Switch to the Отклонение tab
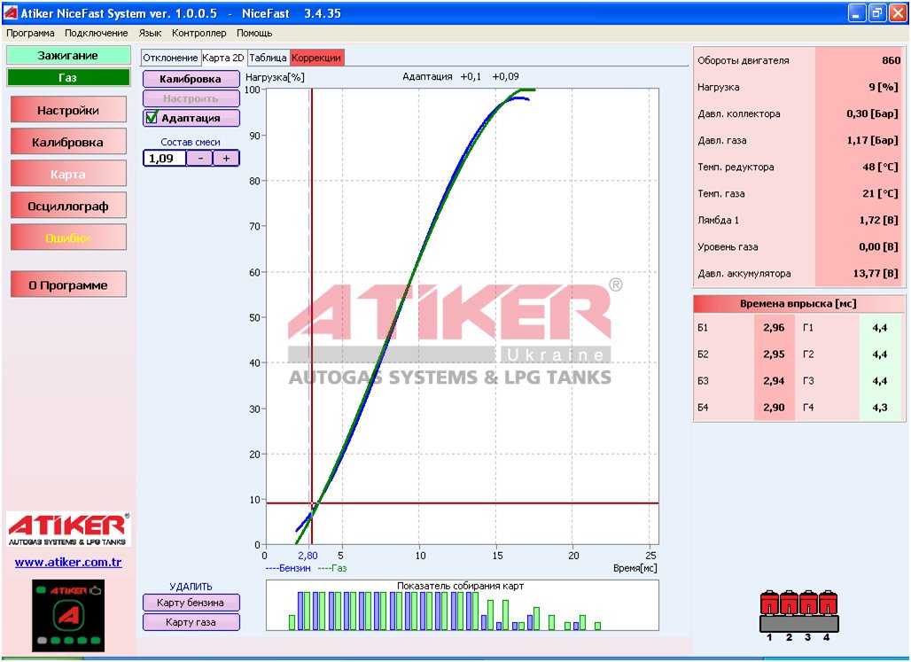This screenshot has width=911, height=662. coord(170,58)
